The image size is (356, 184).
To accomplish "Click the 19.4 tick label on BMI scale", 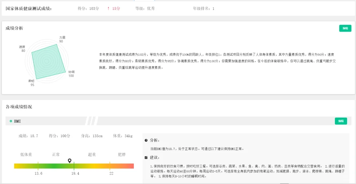I will [x=75, y=173].
